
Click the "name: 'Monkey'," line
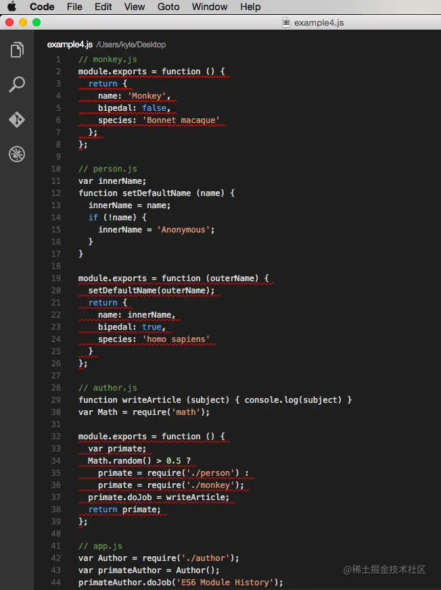[135, 96]
